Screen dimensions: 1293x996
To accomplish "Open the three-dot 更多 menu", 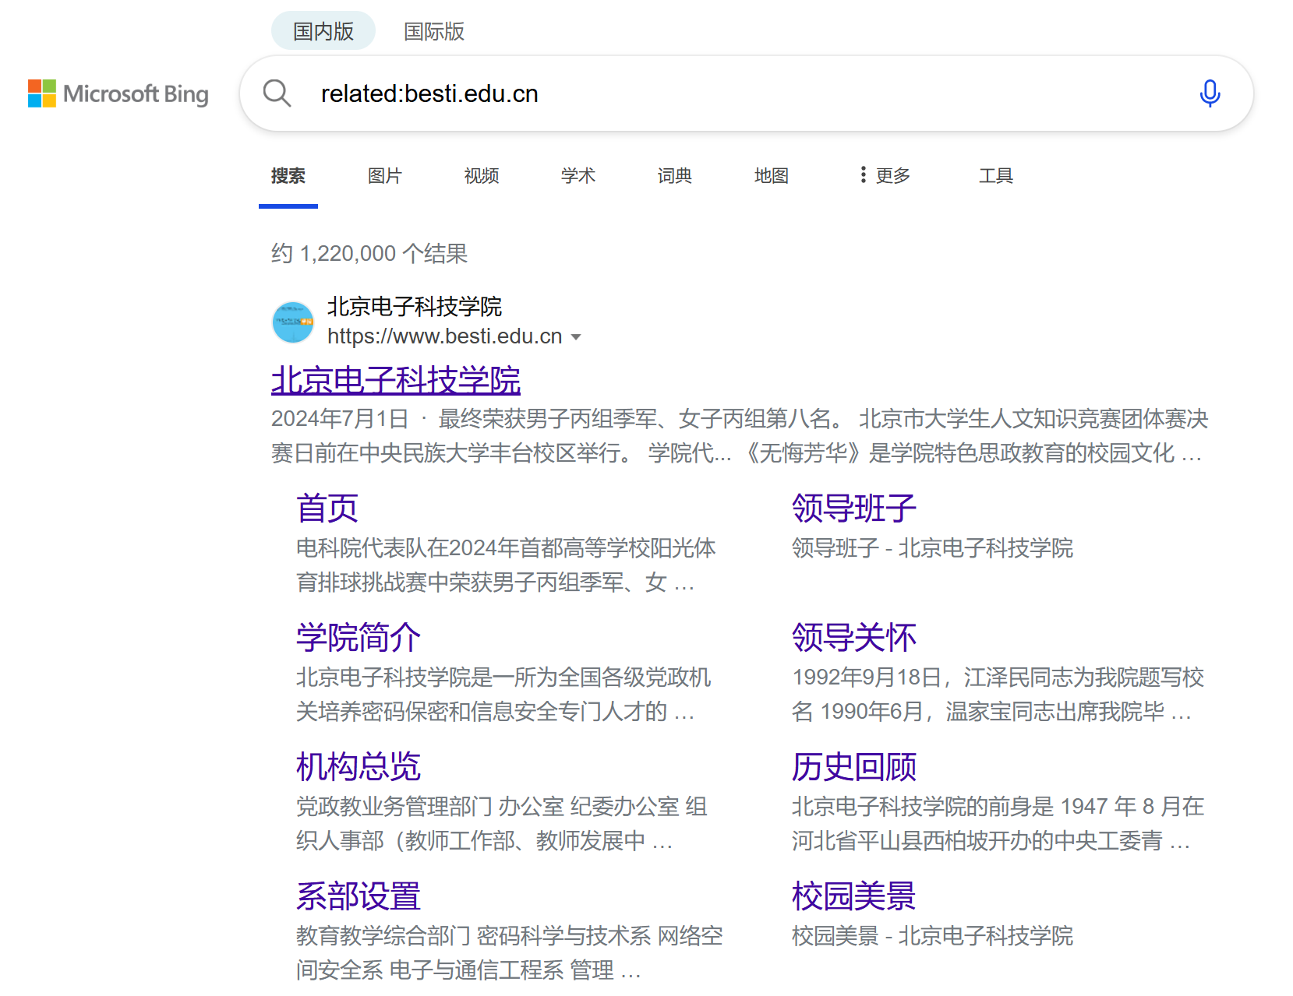I will (885, 175).
